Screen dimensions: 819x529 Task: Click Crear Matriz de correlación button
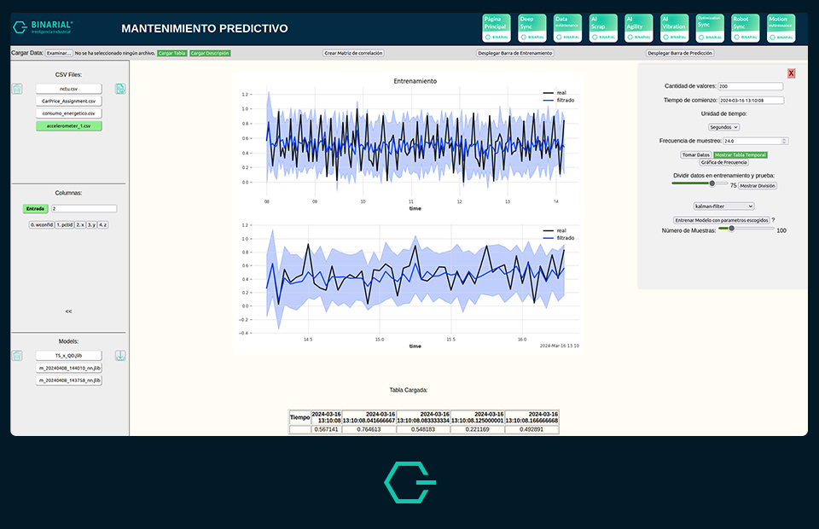click(353, 53)
